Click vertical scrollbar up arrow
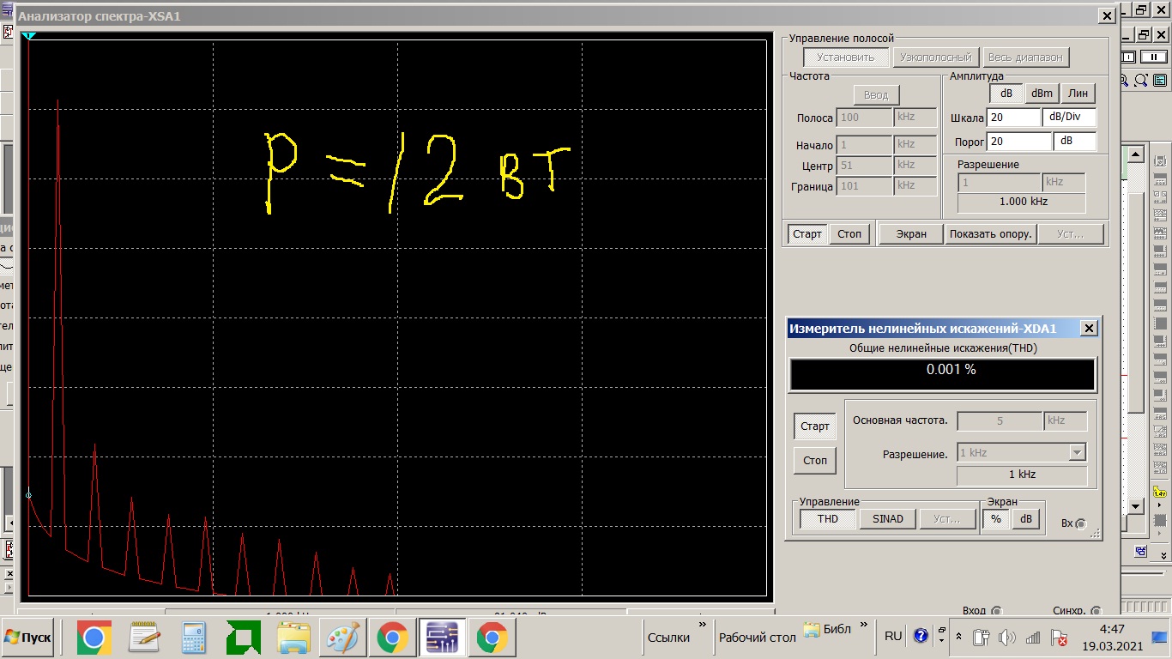The image size is (1172, 659). pos(1136,155)
